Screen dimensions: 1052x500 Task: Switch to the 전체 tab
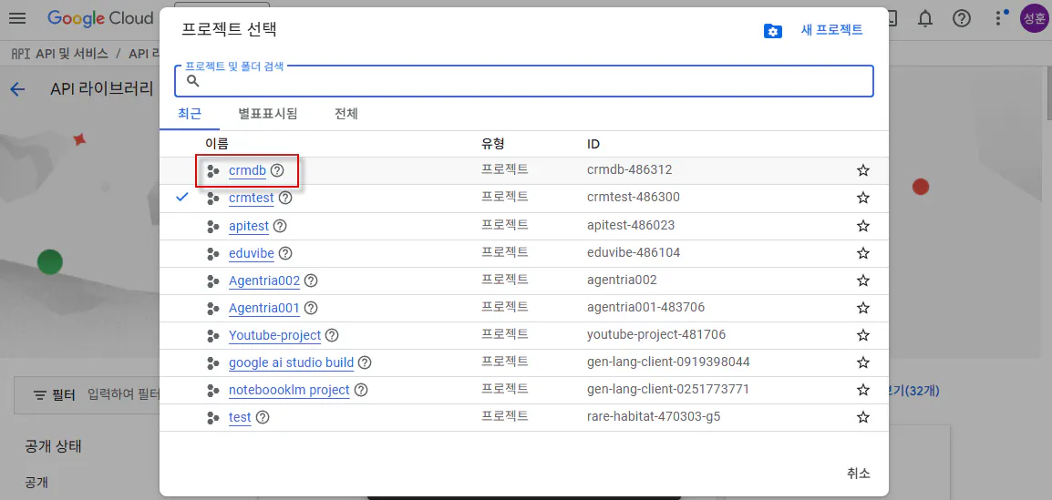pos(346,113)
